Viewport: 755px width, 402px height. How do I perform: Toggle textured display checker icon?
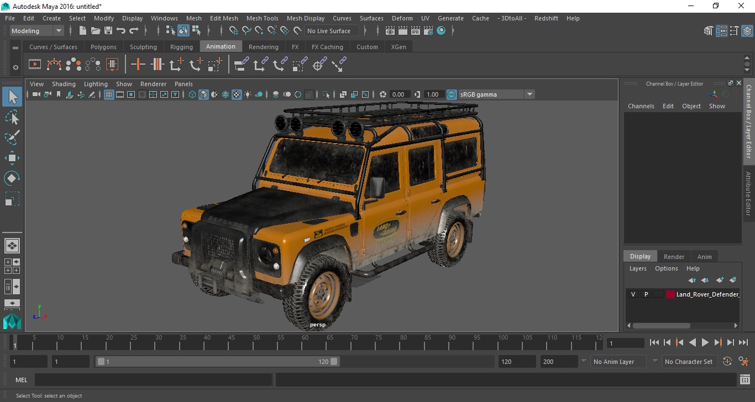click(x=237, y=94)
